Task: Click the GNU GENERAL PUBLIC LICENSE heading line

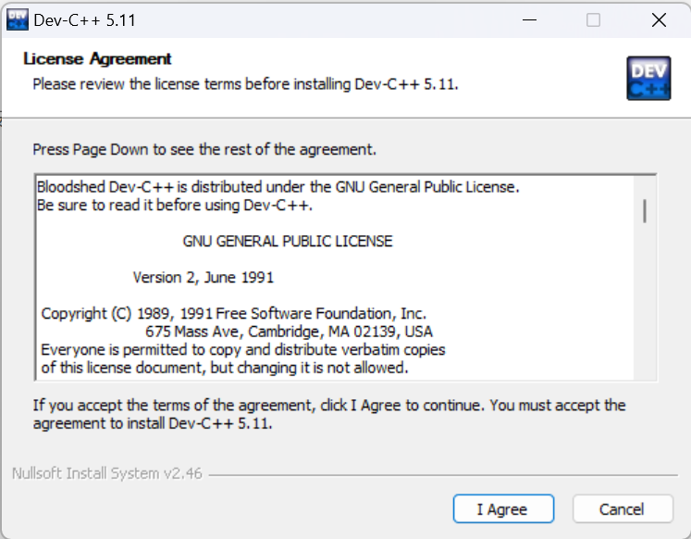Action: [x=288, y=242]
